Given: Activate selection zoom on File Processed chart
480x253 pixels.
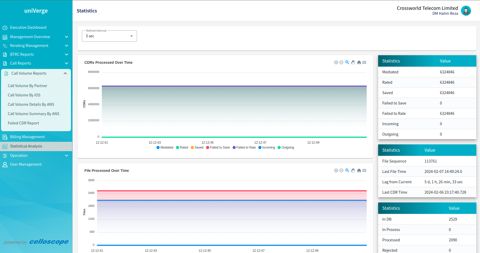Looking at the screenshot, I should click(x=347, y=171).
